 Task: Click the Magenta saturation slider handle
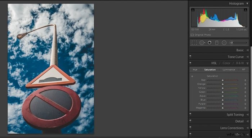point(222,108)
